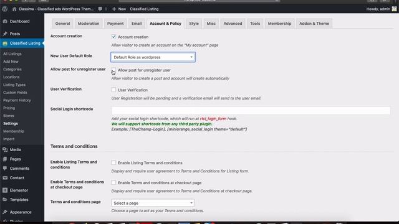Click the Contact envelope icon
Viewport: 399px width, 224px height.
5,178
